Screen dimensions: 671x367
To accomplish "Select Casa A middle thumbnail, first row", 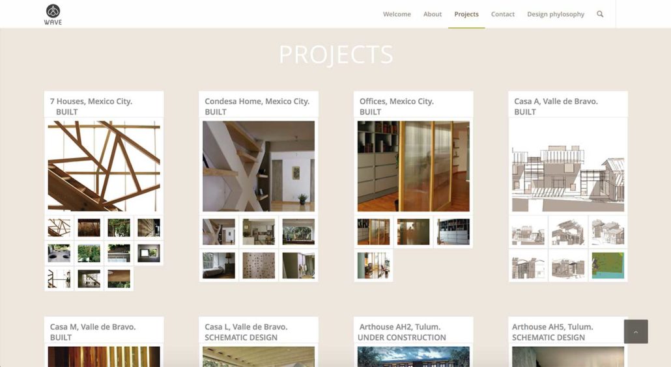I will click(x=568, y=232).
